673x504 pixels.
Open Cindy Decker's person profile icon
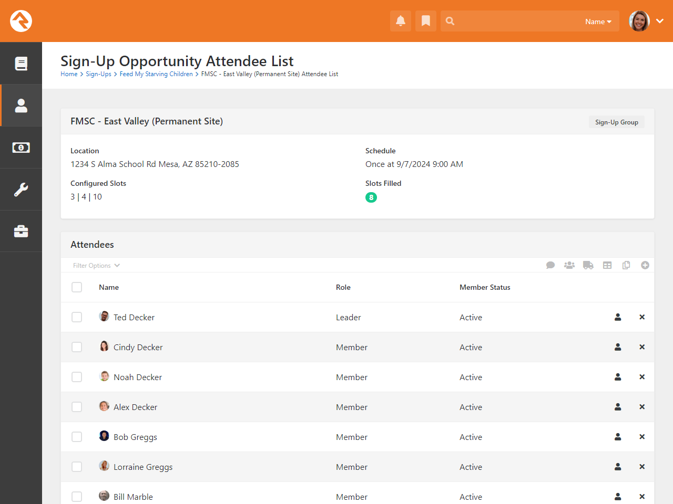point(618,347)
